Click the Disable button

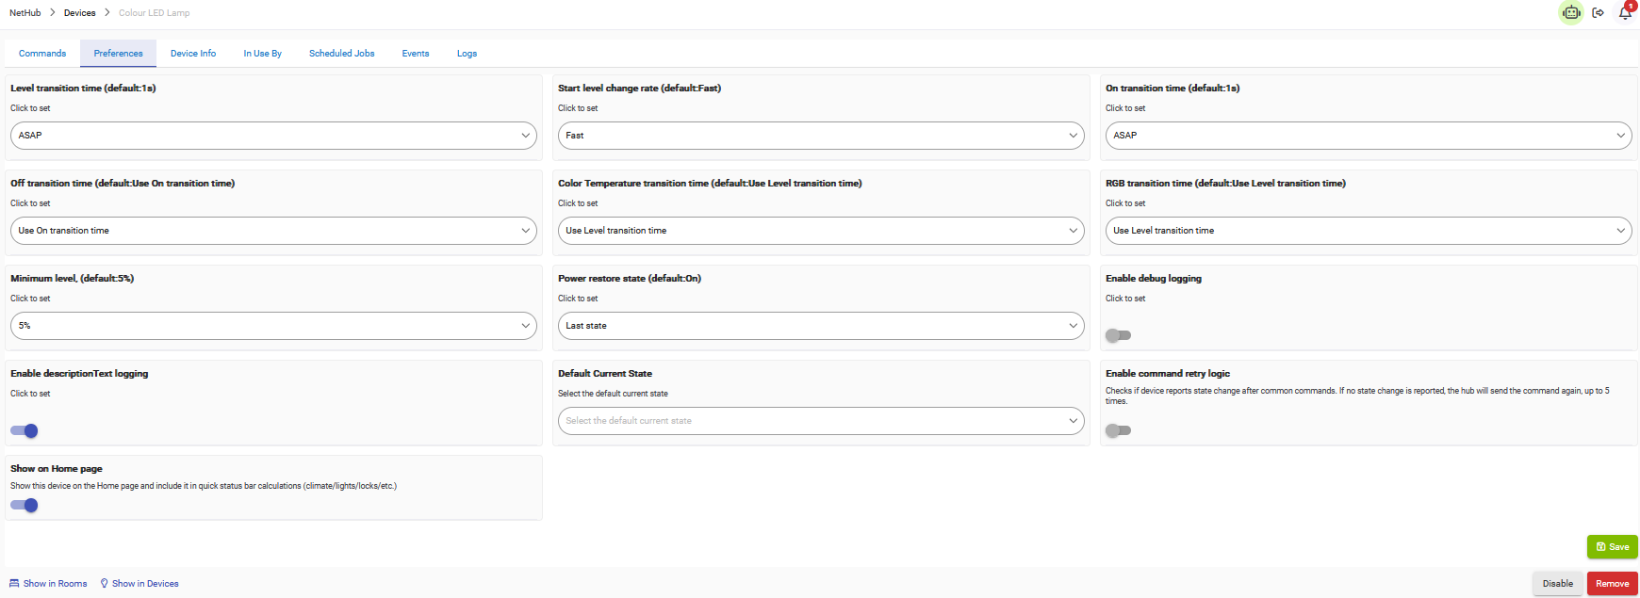(x=1558, y=584)
